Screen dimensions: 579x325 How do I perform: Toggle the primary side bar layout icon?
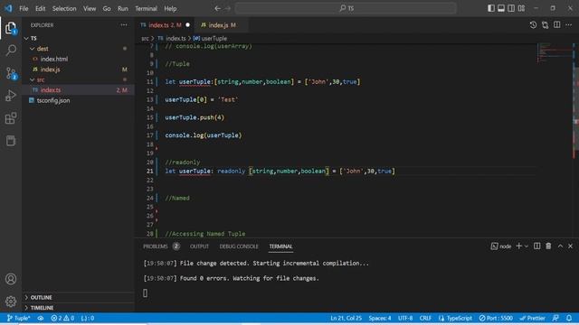click(x=491, y=8)
